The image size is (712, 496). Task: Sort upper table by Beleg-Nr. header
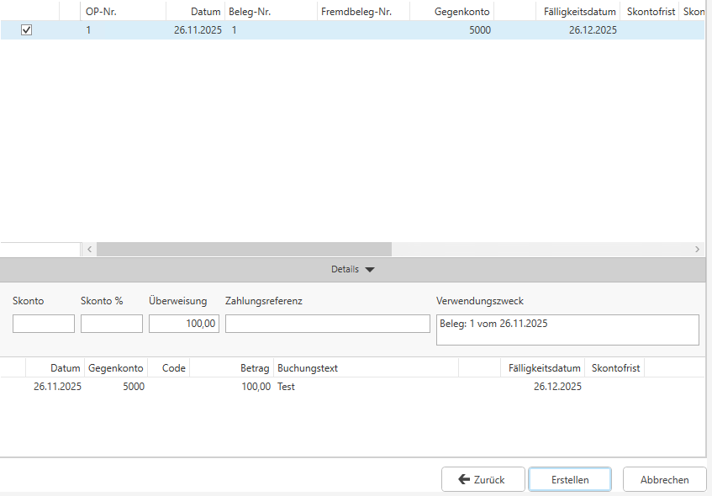click(x=271, y=12)
